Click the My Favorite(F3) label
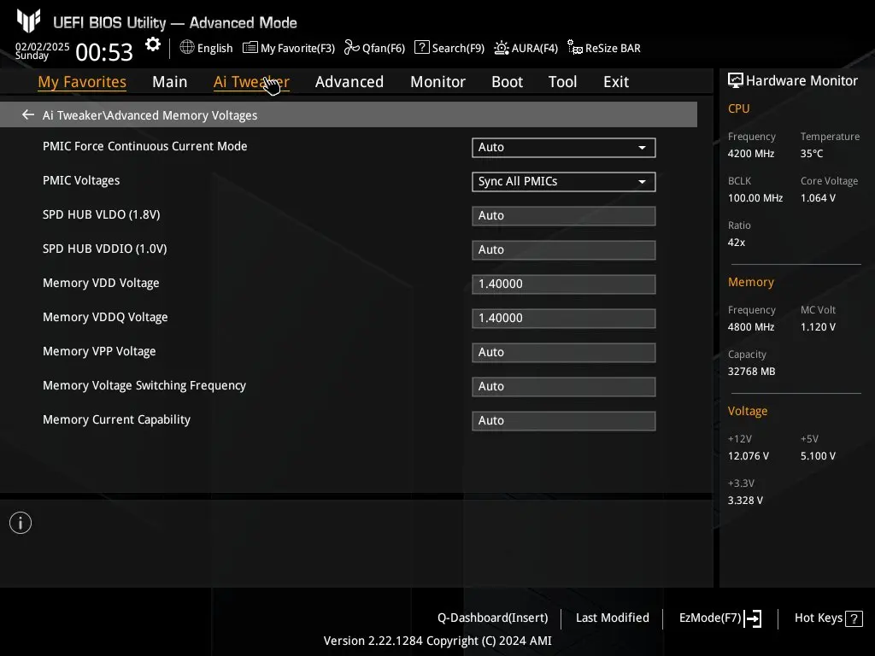The height and width of the screenshot is (656, 875). pyautogui.click(x=297, y=49)
